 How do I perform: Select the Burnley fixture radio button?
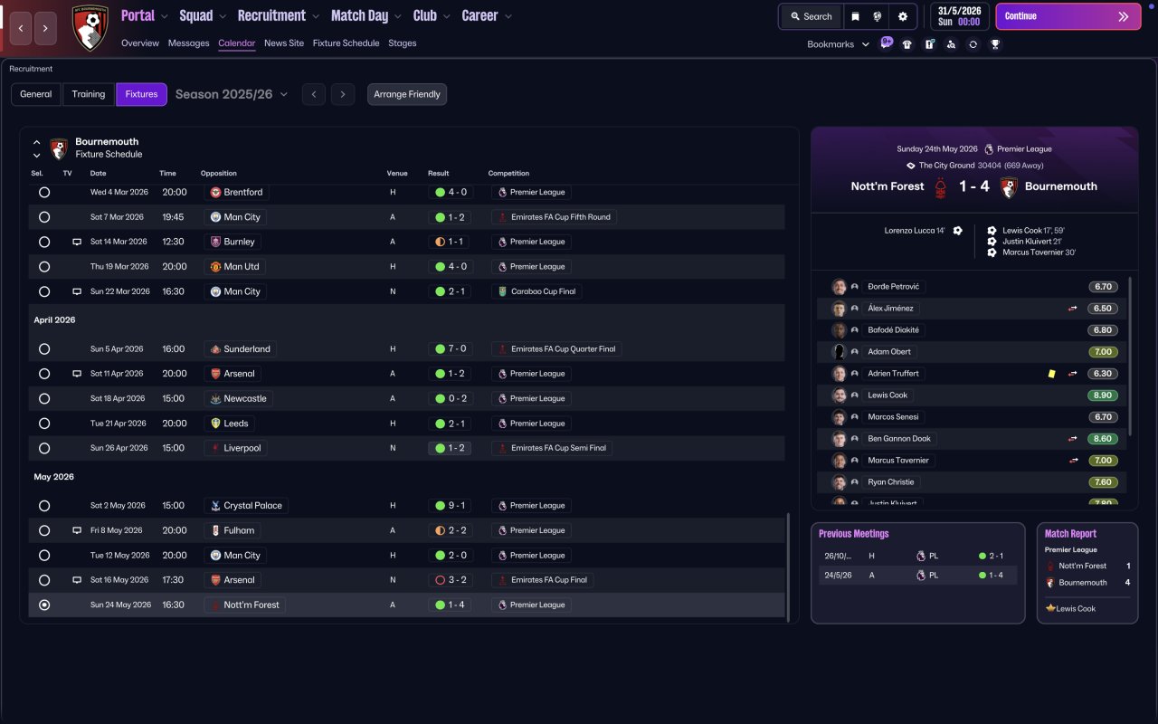click(44, 243)
